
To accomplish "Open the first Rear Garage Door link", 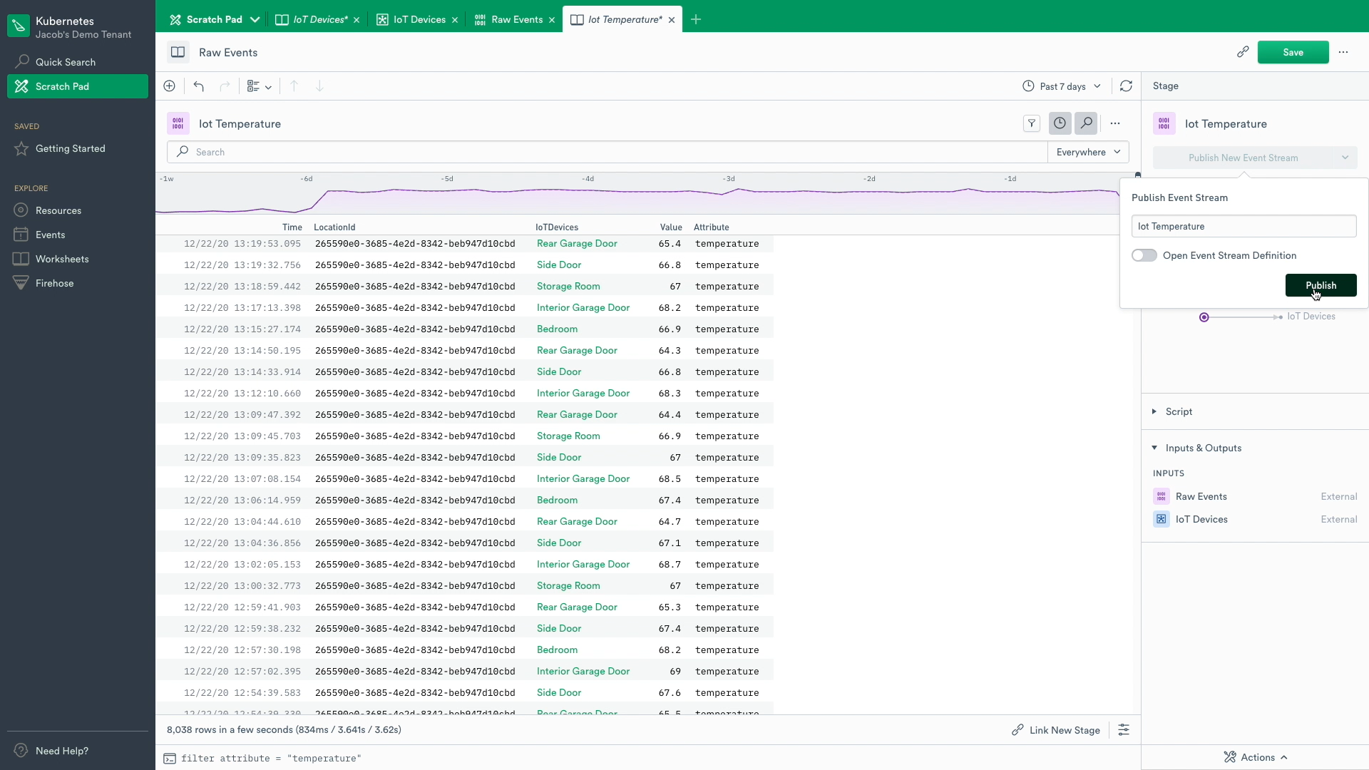I will click(577, 243).
